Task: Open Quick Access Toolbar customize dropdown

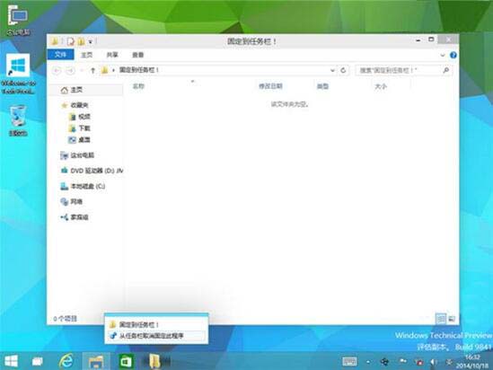Action: 90,41
